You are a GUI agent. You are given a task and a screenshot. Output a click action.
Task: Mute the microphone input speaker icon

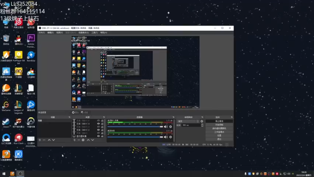coord(166,127)
